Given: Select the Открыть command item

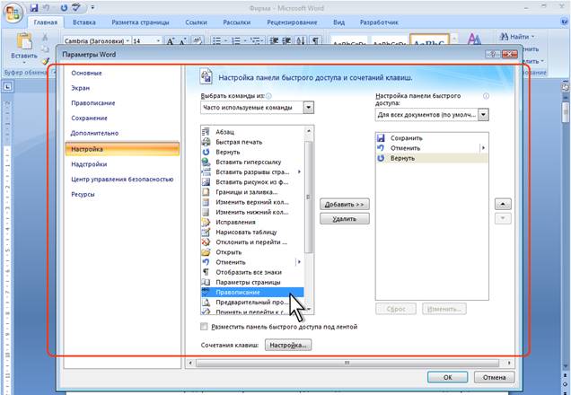Looking at the screenshot, I should click(x=228, y=252).
